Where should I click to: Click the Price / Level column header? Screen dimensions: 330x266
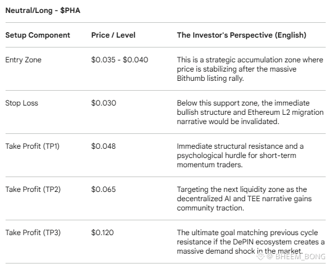coord(113,35)
